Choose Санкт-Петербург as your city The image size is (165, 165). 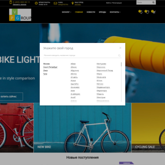(50, 67)
